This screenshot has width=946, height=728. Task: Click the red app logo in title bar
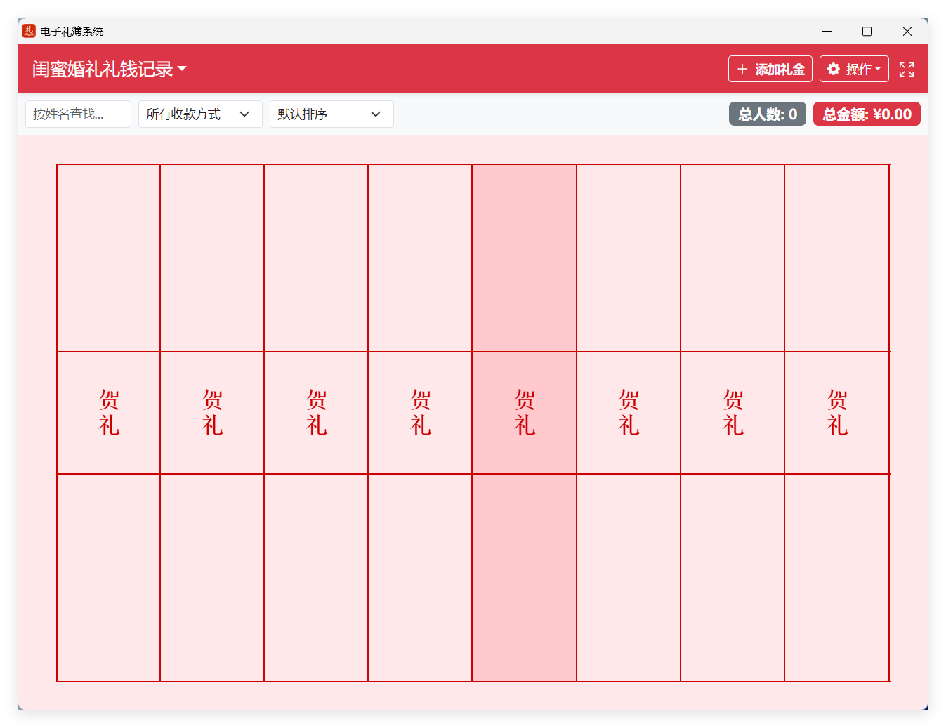click(29, 31)
